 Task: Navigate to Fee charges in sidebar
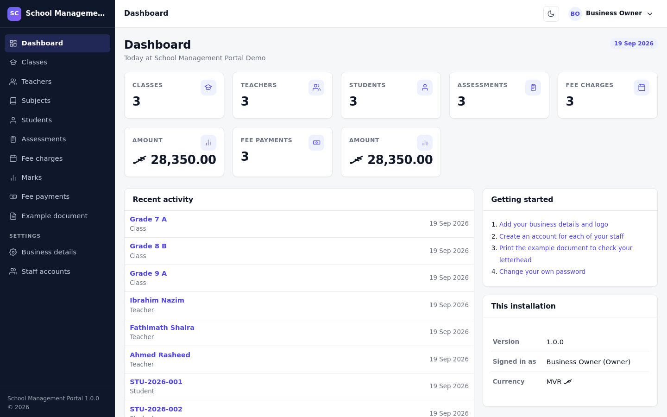pos(57,158)
